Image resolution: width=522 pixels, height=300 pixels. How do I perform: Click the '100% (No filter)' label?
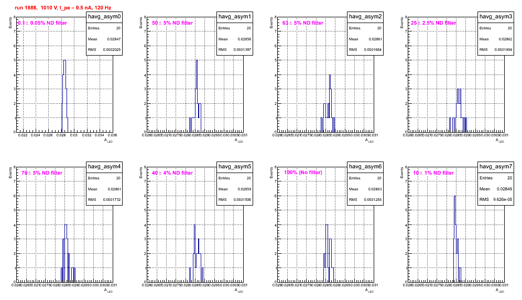(x=303, y=173)
